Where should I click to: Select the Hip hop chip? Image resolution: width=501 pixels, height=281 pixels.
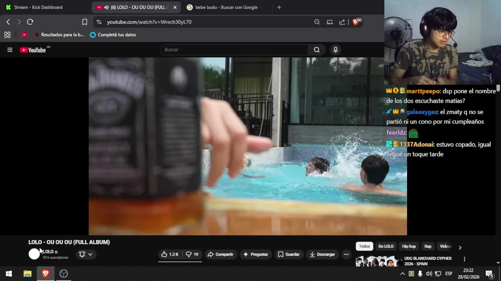click(409, 246)
